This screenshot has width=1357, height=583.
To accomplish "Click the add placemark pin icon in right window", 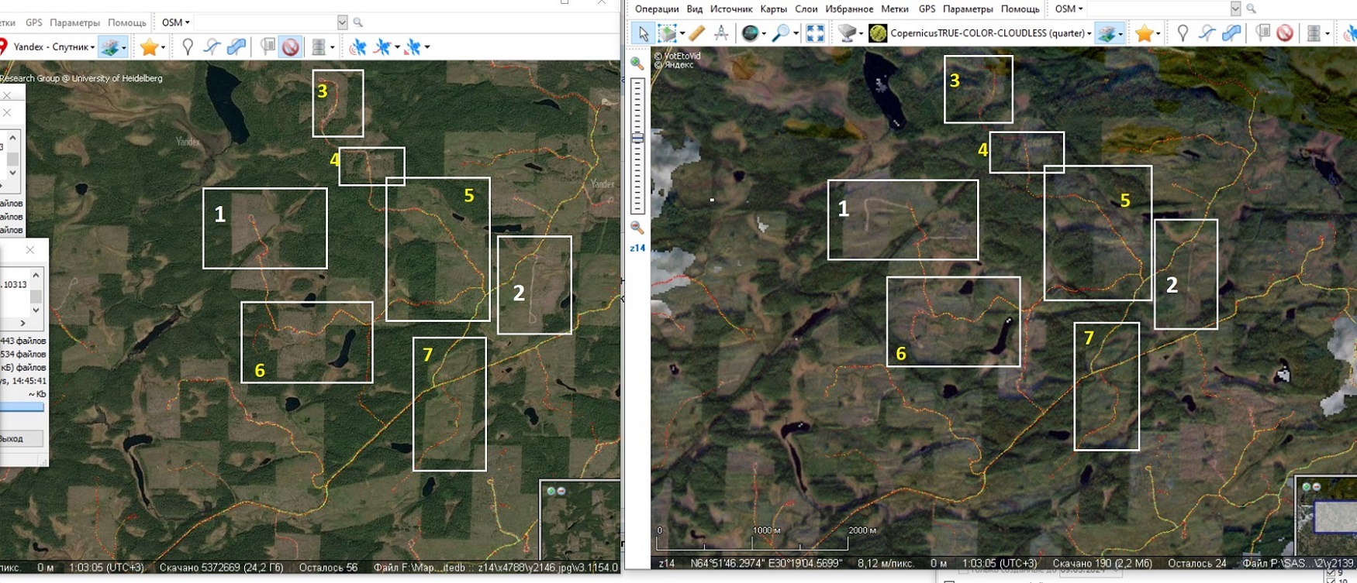I will point(1183,33).
